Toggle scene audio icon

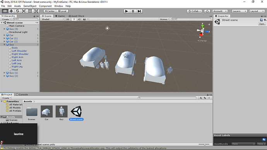coord(79,19)
